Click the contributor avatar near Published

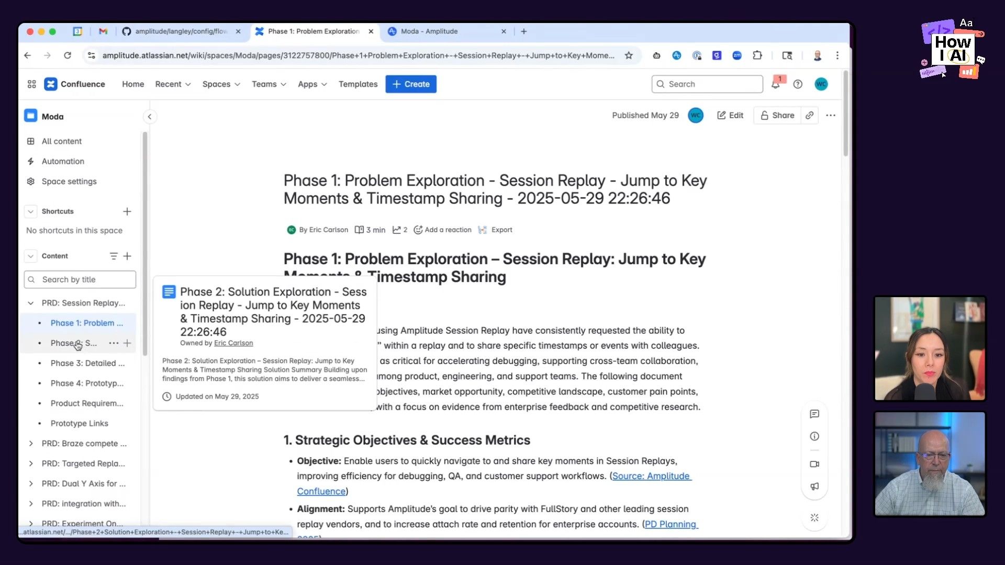coord(696,115)
